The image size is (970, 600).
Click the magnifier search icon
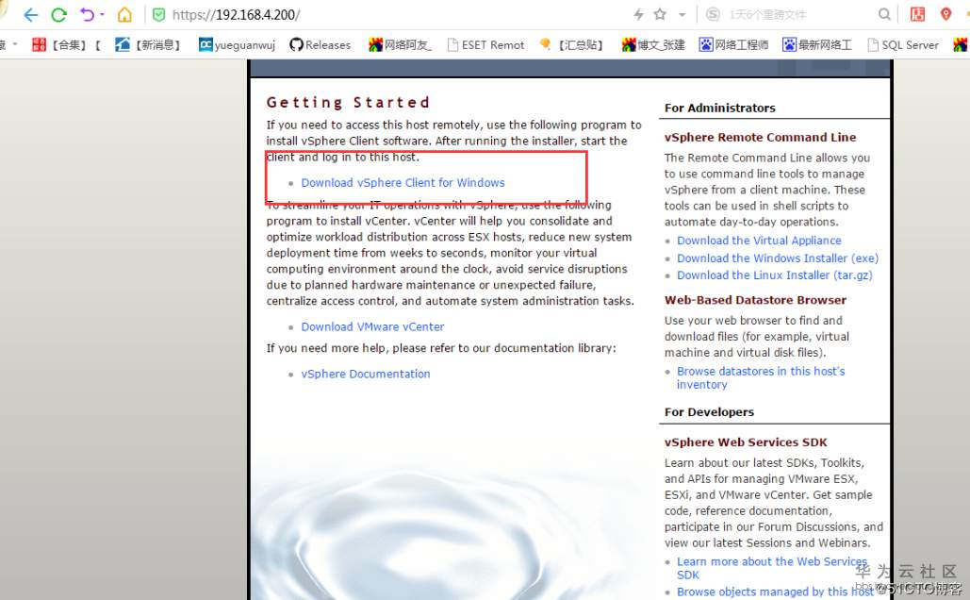(884, 13)
